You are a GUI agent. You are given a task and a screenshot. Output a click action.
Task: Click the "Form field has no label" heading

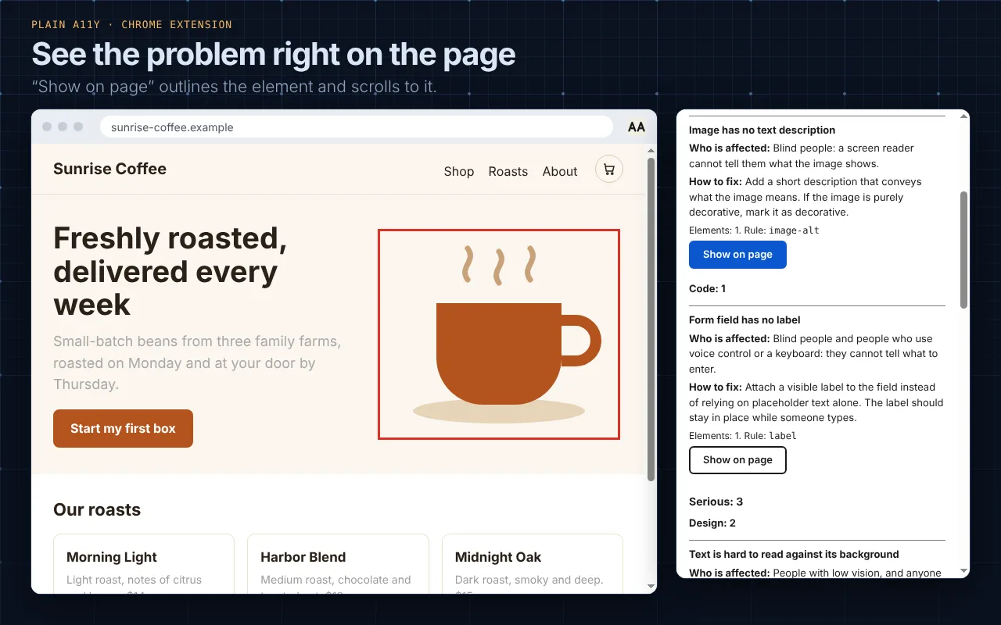click(x=744, y=320)
